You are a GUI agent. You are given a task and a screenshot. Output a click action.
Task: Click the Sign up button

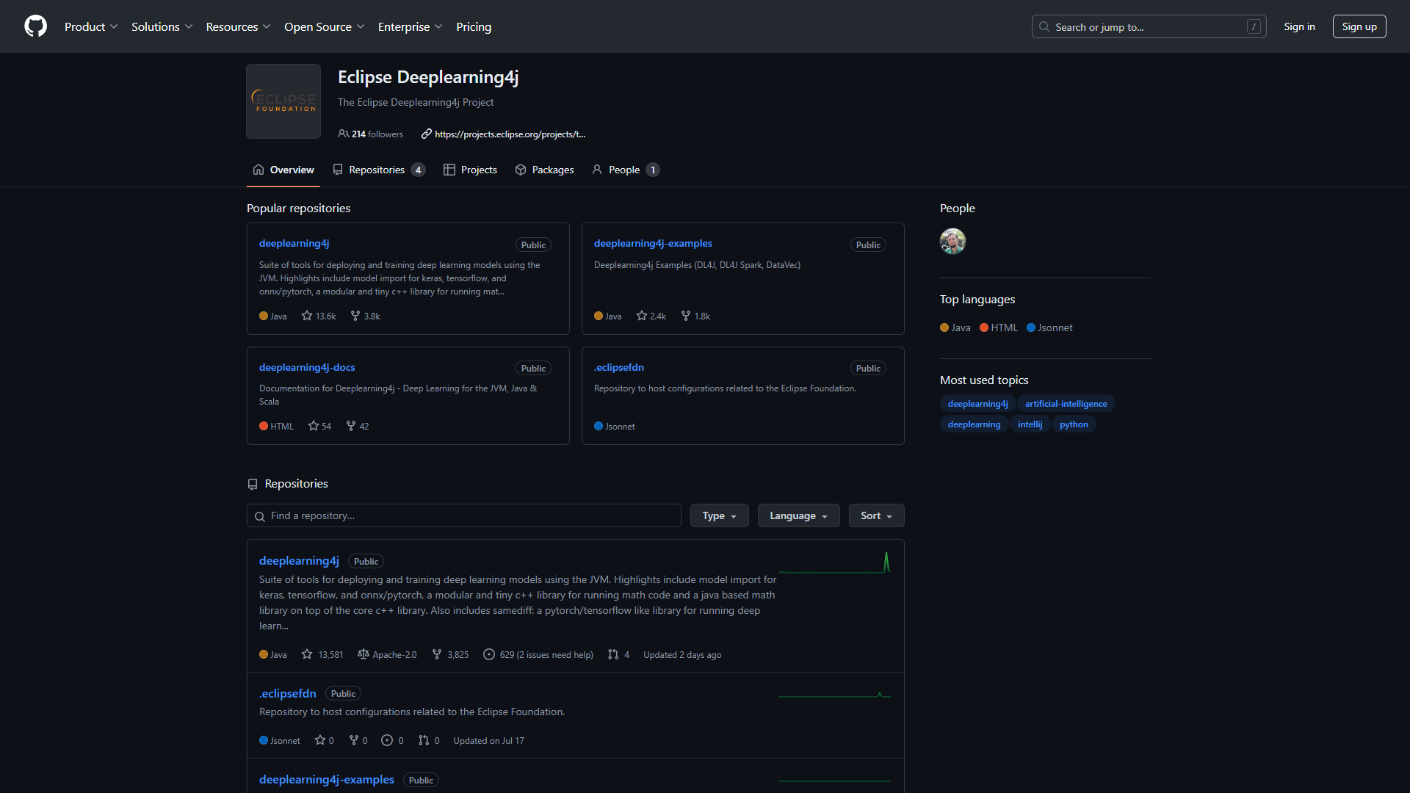(x=1359, y=26)
